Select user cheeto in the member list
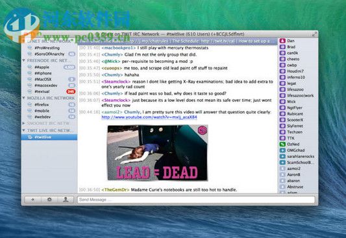The height and width of the screenshot is (238, 346). pyautogui.click(x=293, y=59)
